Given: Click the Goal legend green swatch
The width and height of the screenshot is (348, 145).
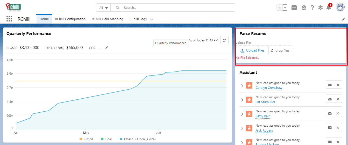Looking at the screenshot, I should tap(102, 139).
